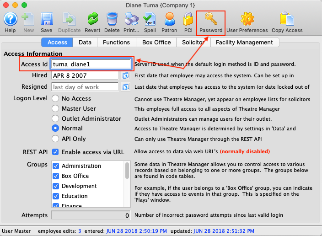Image resolution: width=322 pixels, height=236 pixels.
Task: Uncheck the Administration group
Action: point(56,166)
